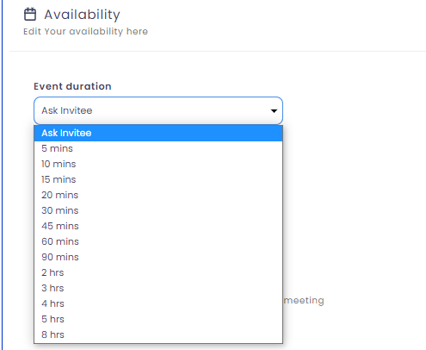Viewport: 426px width, 350px height.
Task: Click the Event duration label
Action: click(72, 86)
